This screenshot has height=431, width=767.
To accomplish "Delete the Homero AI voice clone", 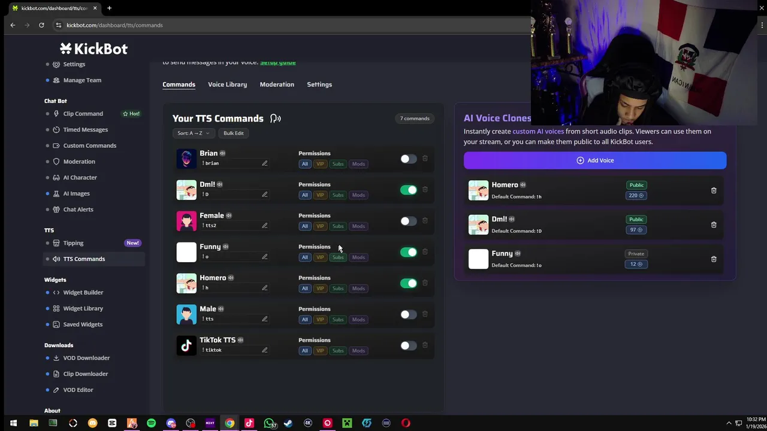I will [x=714, y=190].
